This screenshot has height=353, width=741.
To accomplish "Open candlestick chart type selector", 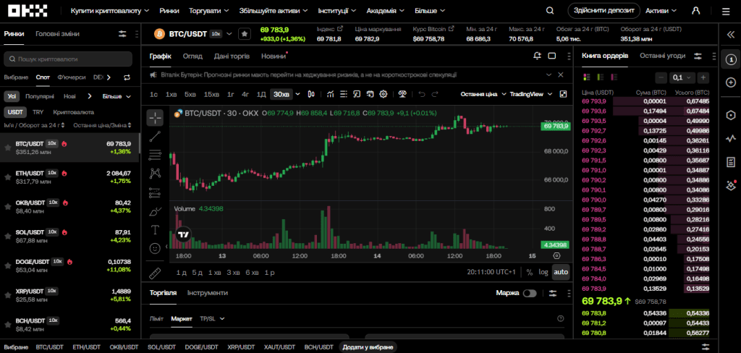I will tap(311, 94).
